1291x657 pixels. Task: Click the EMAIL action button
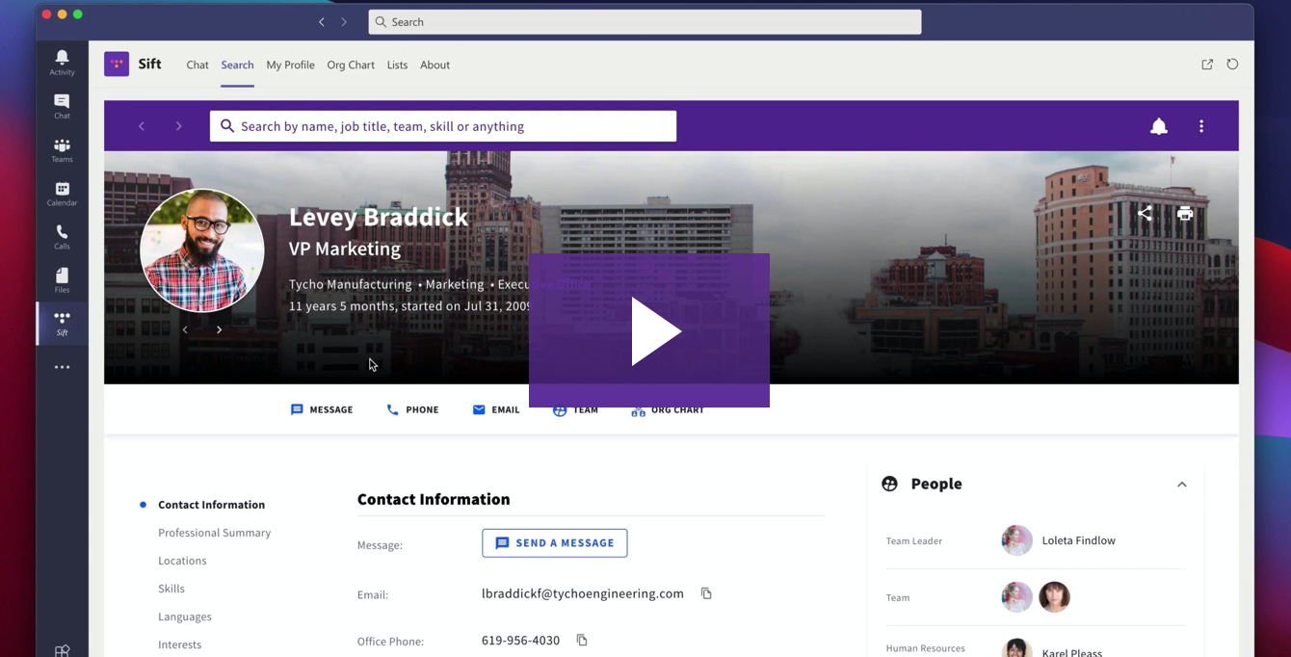[x=496, y=409]
